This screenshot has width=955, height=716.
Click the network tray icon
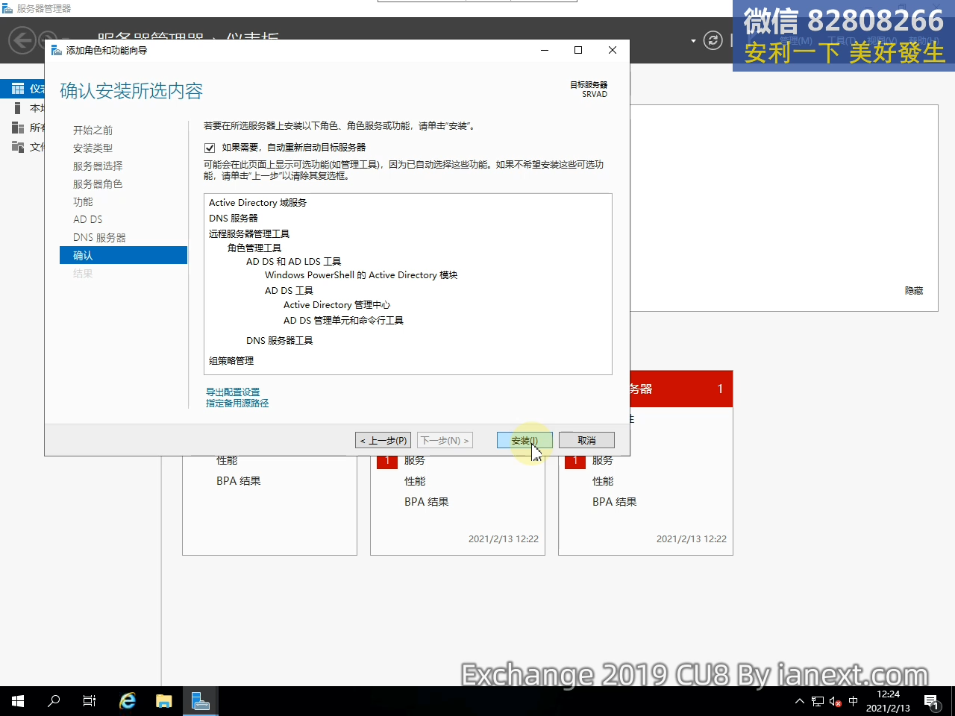coord(818,701)
